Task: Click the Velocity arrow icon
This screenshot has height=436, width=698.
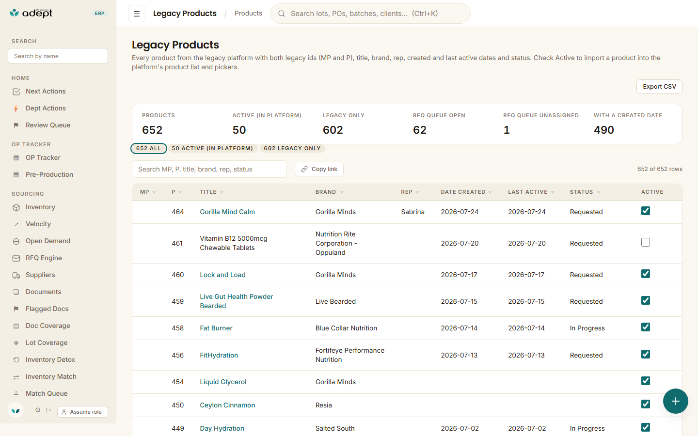Action: tap(16, 224)
